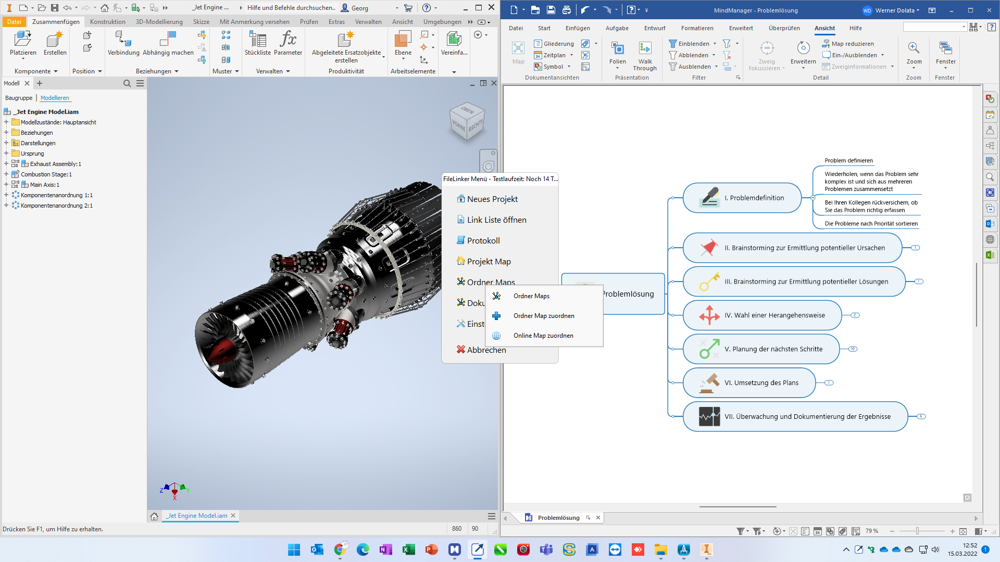The height and width of the screenshot is (562, 1000).
Task: Toggle Ein-/Ausblenden detail option
Action: click(x=849, y=55)
